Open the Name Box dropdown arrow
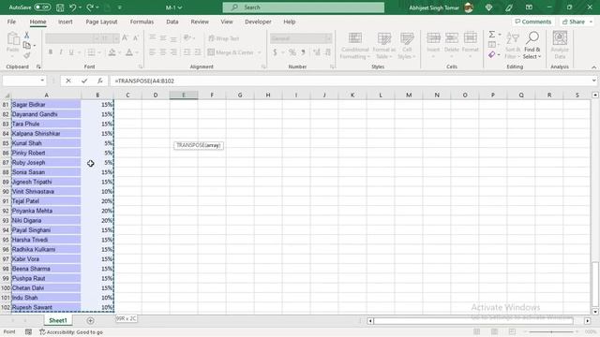This screenshot has width=600, height=337. click(42, 81)
